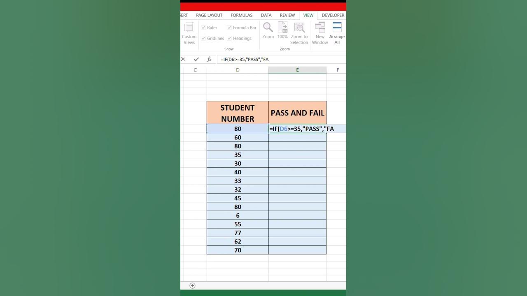Screen dimensions: 527x296
Task: Toggle the Headings checkbox
Action: tap(229, 38)
